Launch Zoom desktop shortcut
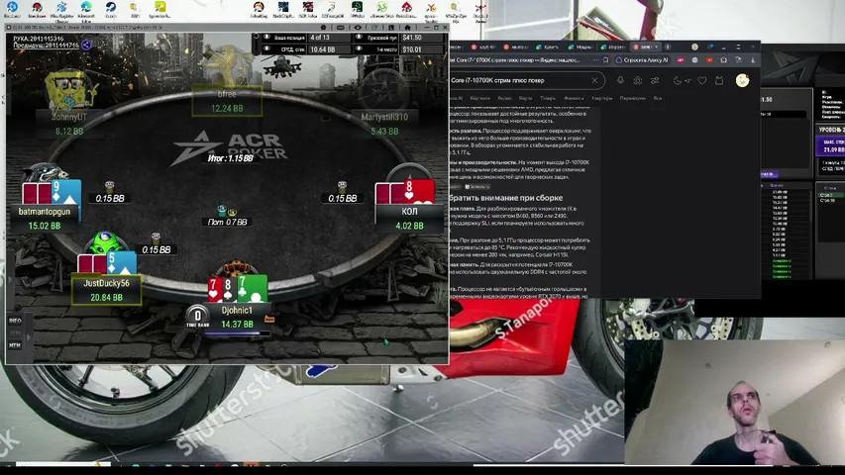Viewport: 845px width, 475px height. [x=111, y=9]
